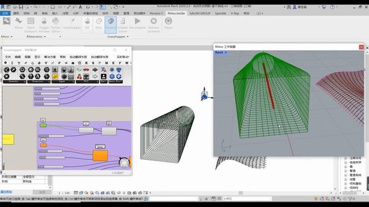Click the 应用 apply button in Properties
Image resolution: width=369 pixels, height=207 pixels.
click(x=42, y=192)
